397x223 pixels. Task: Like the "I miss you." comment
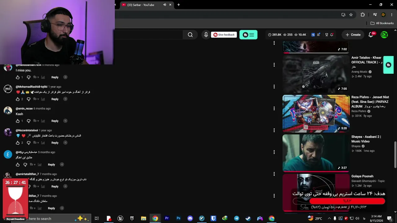pyautogui.click(x=18, y=77)
